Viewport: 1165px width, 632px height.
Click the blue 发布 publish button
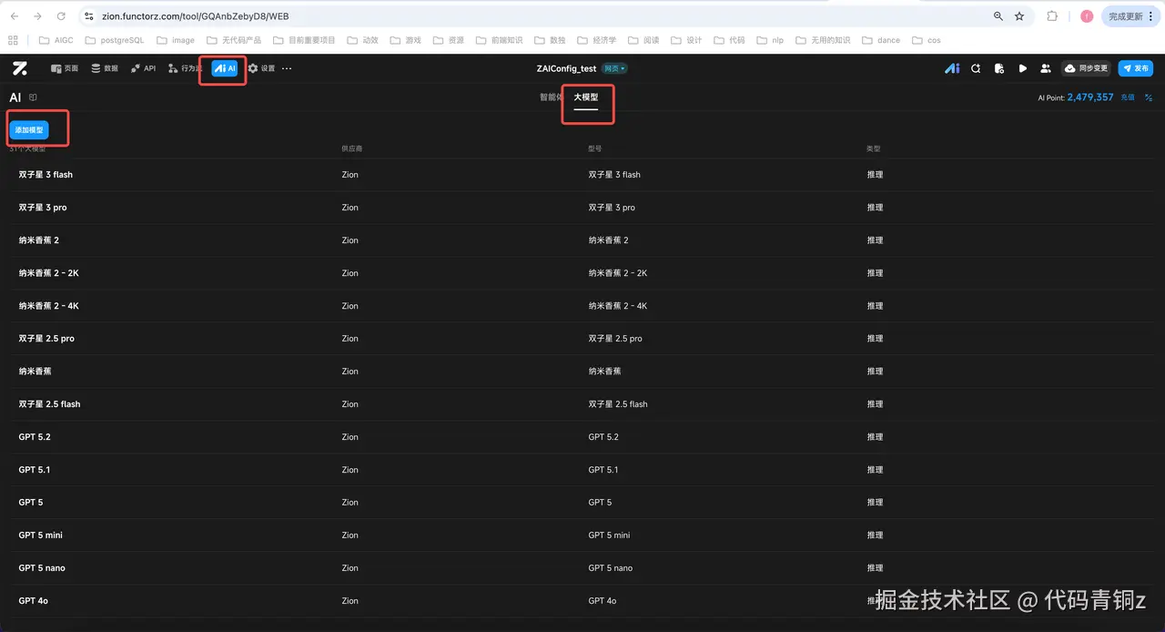(x=1136, y=68)
